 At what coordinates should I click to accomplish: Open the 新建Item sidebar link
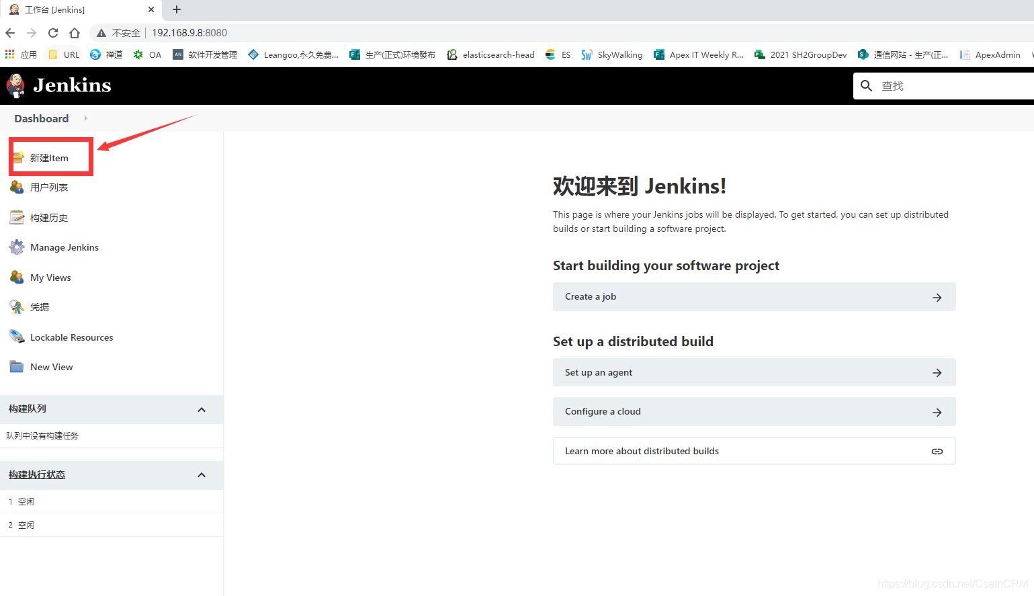click(49, 158)
